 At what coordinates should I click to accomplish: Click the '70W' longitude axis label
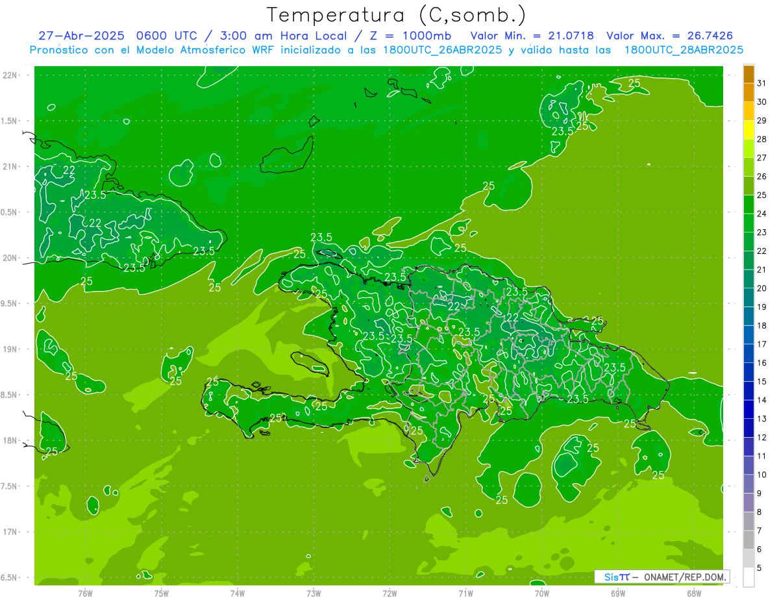click(542, 594)
